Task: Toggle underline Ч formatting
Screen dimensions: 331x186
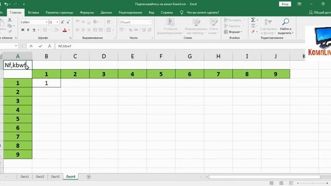Action: (x=34, y=30)
